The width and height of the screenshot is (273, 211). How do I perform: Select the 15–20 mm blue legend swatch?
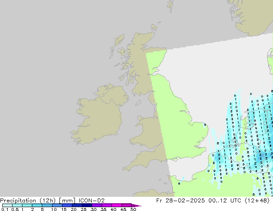pyautogui.click(x=67, y=205)
